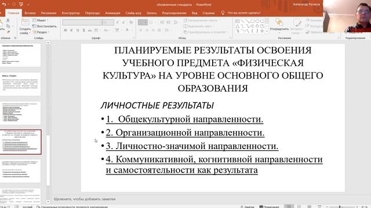Screen dimensions: 371x208
Task: Open link '4. Коммуникативной, когнитивной направленности'
Action: (x=214, y=159)
